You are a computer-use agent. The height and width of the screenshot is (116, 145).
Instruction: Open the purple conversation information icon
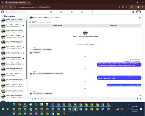point(140,18)
